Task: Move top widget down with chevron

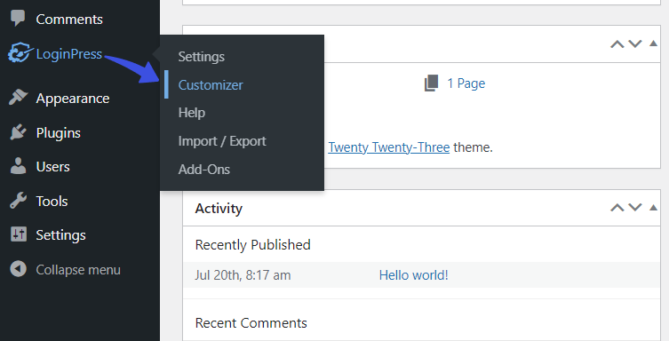Action: click(635, 44)
